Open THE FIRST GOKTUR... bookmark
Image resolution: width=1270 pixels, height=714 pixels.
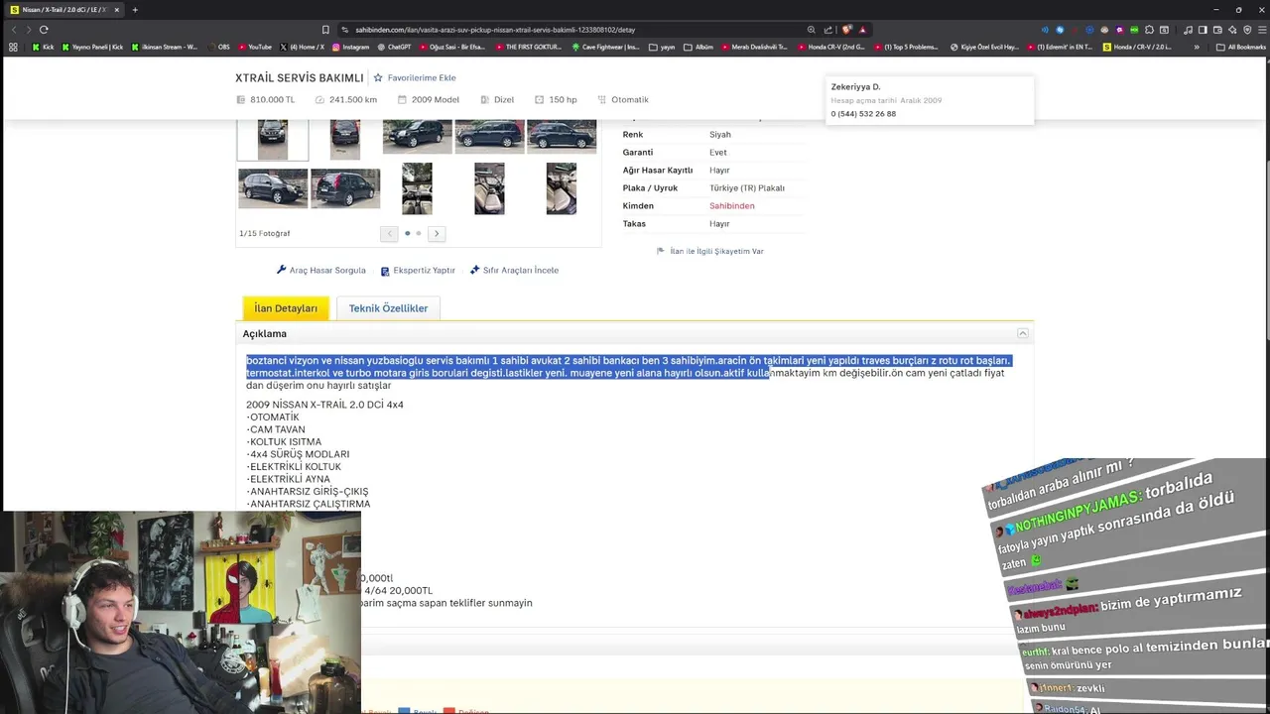coord(530,47)
